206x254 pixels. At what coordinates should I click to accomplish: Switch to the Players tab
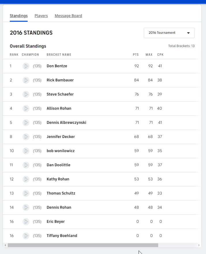pyautogui.click(x=41, y=16)
